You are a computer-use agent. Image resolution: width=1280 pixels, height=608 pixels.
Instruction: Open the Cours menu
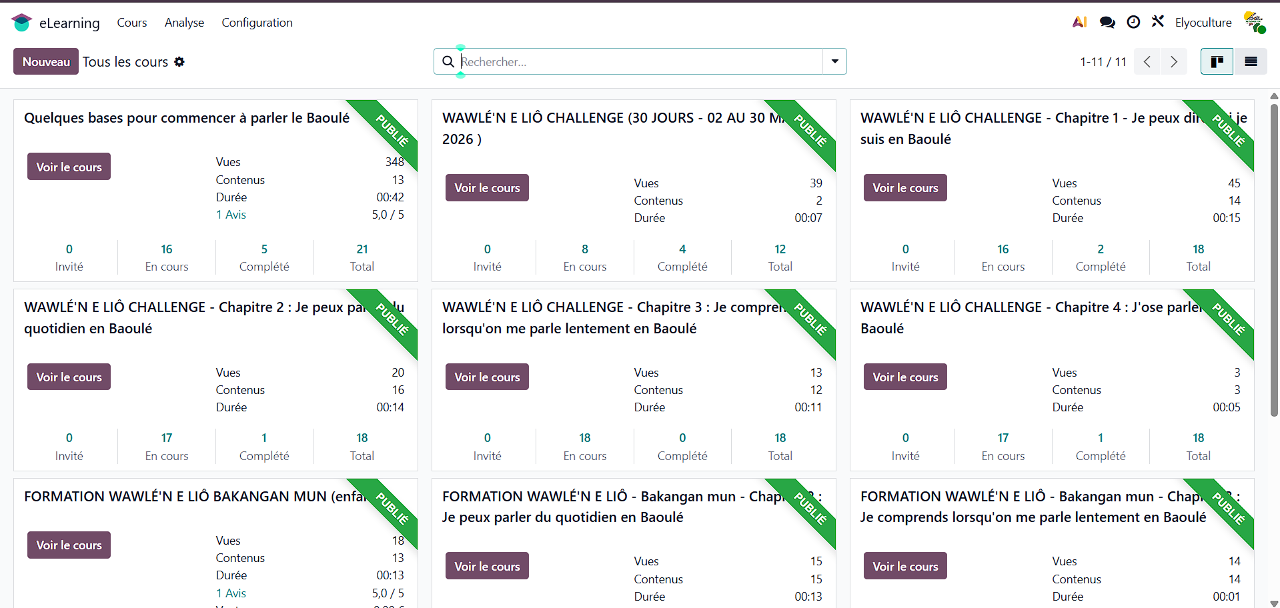[132, 23]
